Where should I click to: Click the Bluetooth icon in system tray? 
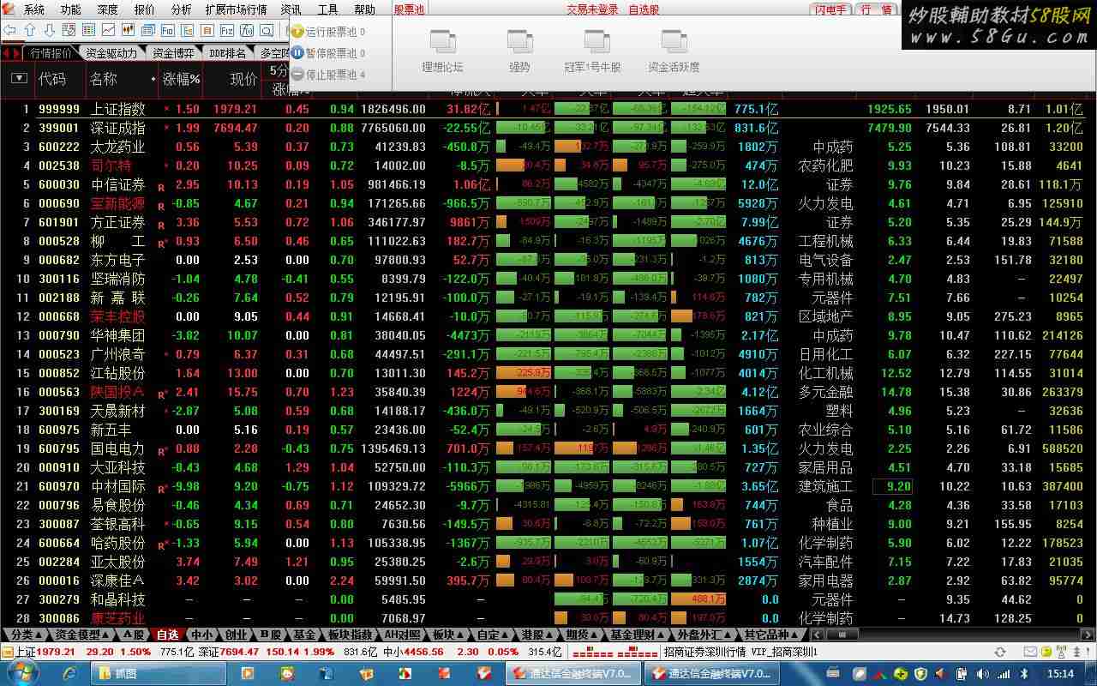[x=1023, y=674]
